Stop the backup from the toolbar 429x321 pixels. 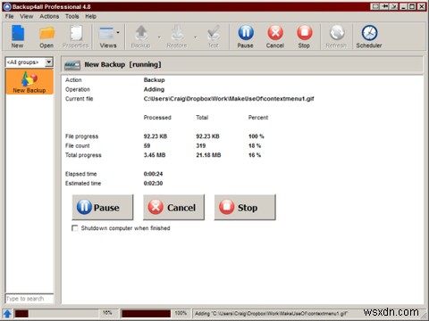pyautogui.click(x=304, y=37)
